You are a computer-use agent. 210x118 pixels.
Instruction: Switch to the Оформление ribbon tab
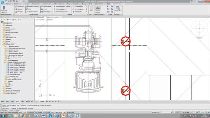coord(36,4)
